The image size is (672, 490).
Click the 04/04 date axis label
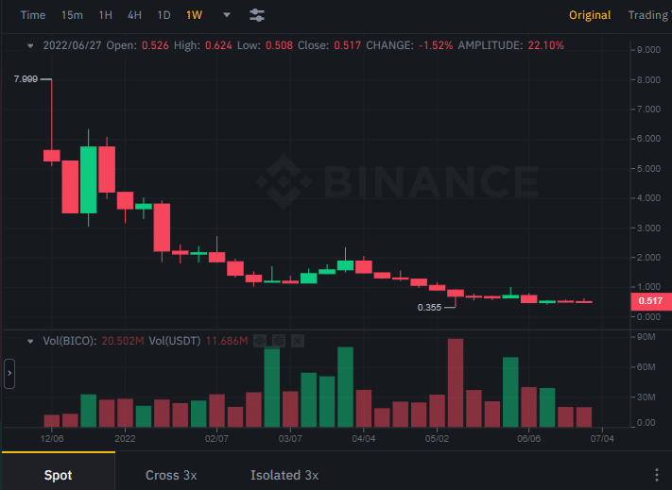pyautogui.click(x=364, y=439)
